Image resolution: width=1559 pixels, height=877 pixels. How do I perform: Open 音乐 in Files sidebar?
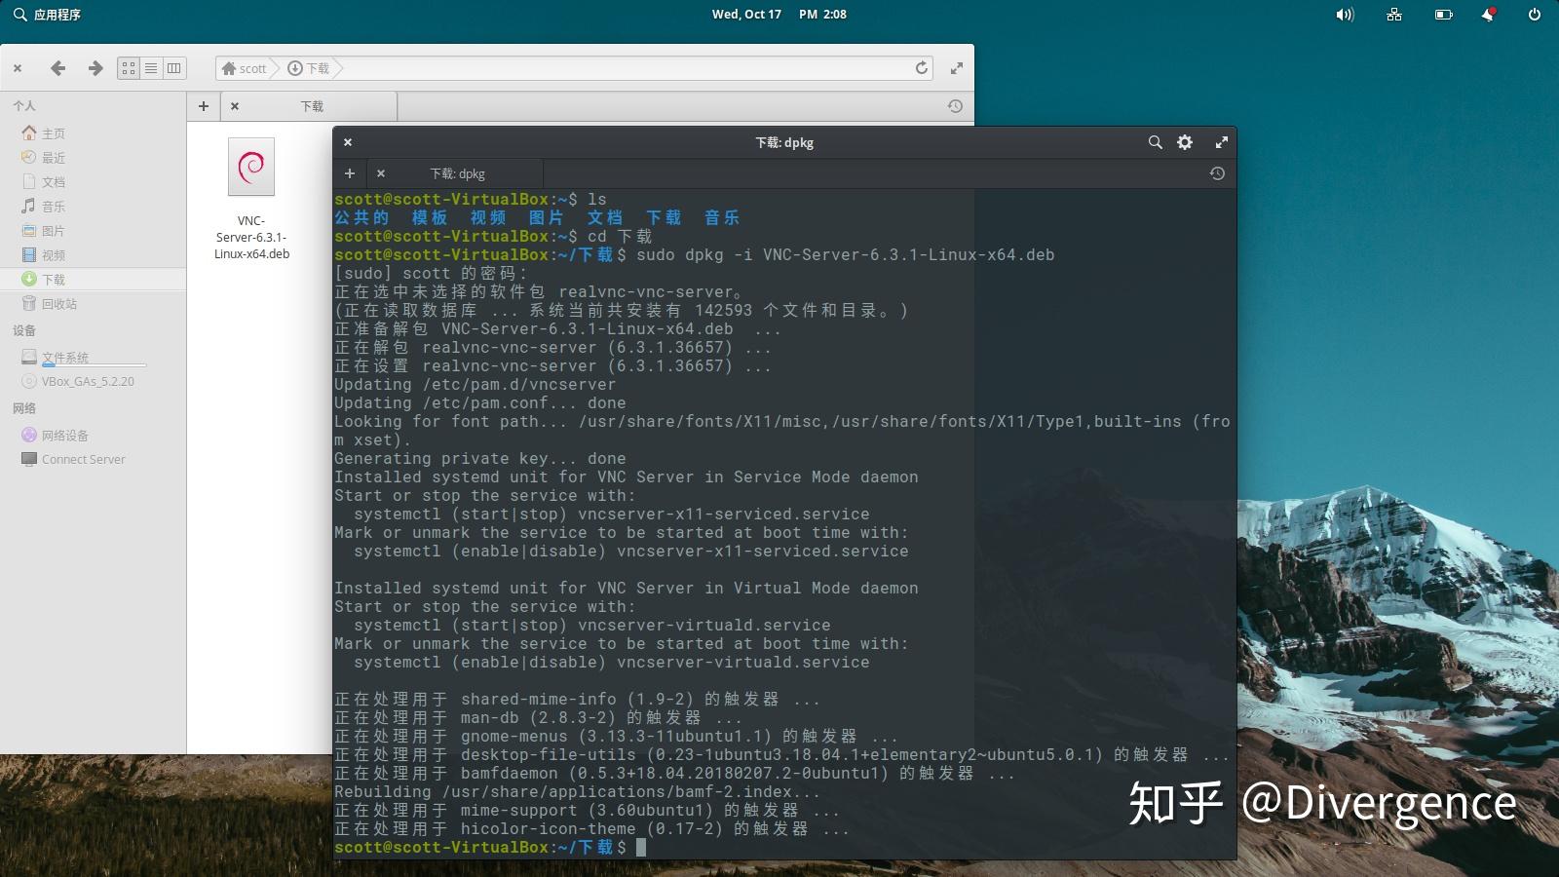click(93, 207)
